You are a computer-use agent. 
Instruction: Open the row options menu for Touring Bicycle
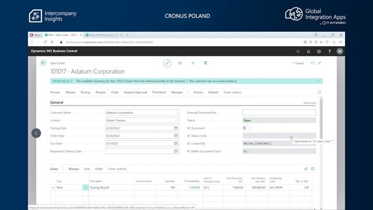pyautogui.click(x=86, y=188)
